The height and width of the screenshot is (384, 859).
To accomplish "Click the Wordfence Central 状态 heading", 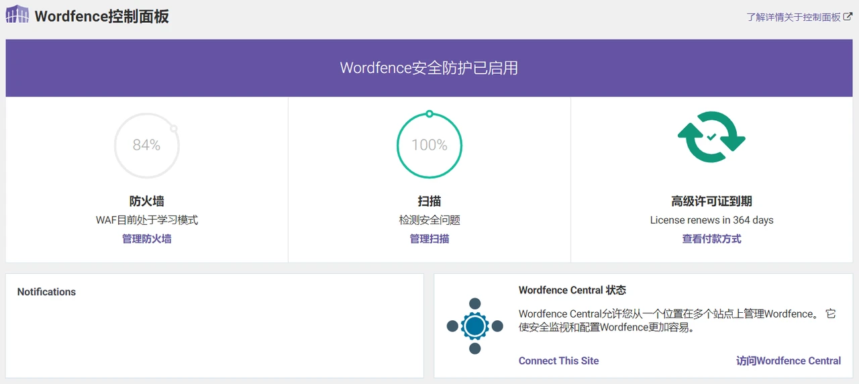I will pos(572,290).
